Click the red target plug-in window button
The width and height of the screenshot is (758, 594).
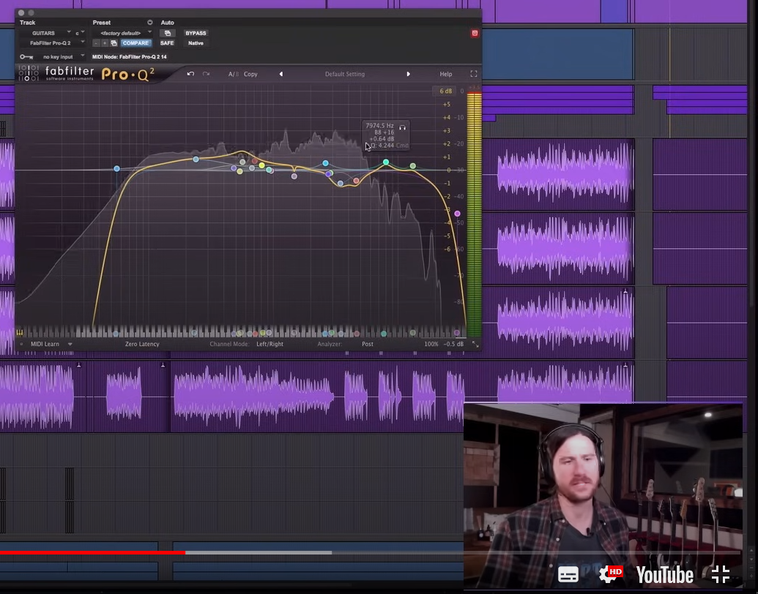475,33
